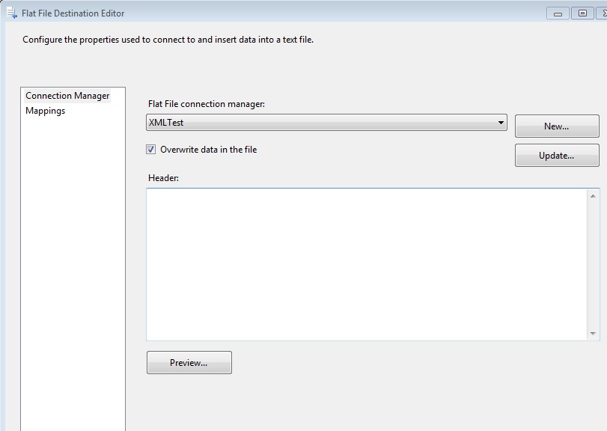
Task: Switch to the Mappings page
Action: click(45, 111)
